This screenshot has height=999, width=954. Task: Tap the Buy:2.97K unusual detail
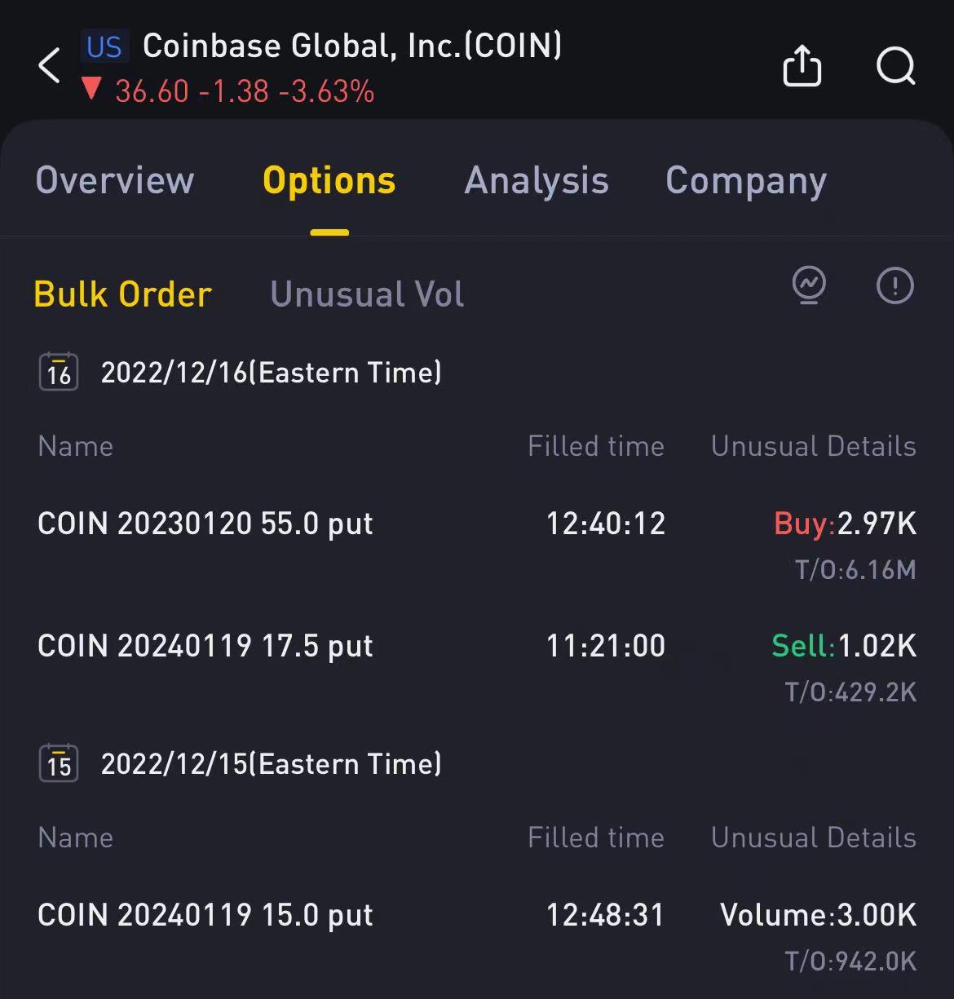coord(845,524)
